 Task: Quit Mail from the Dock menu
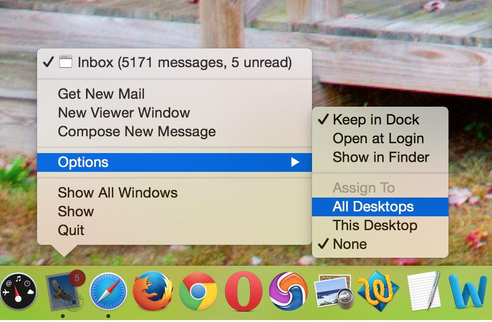pos(175,230)
